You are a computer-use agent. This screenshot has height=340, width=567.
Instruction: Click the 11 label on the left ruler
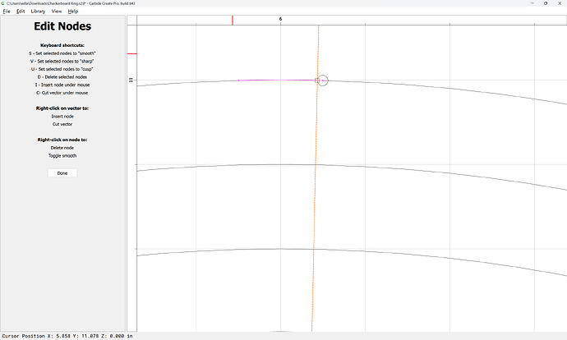[x=131, y=80]
